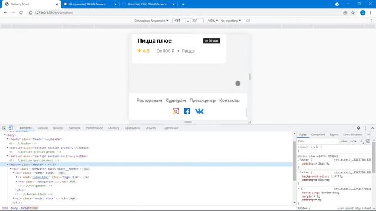376x211 pixels.
Task: Show more Styles pane tabs with chevron
Action: tap(368, 134)
